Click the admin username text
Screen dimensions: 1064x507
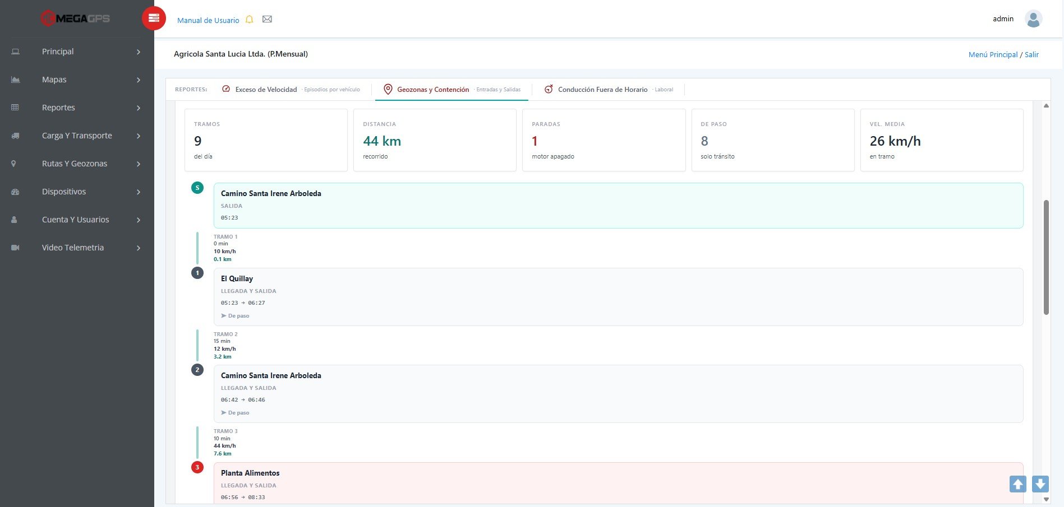(x=1003, y=18)
